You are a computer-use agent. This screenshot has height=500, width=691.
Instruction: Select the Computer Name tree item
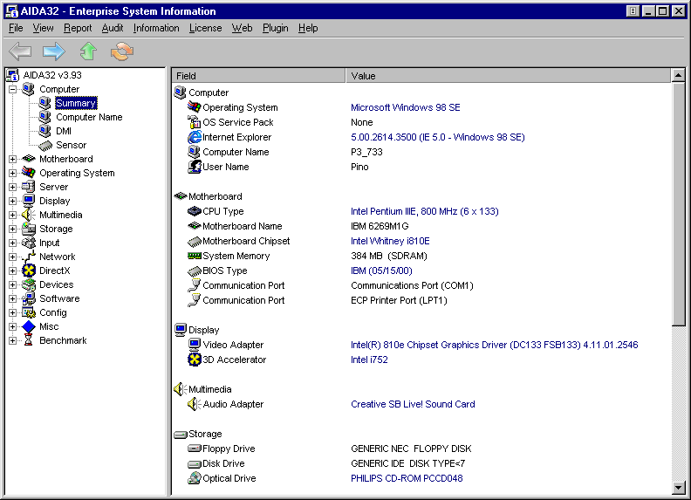click(89, 117)
